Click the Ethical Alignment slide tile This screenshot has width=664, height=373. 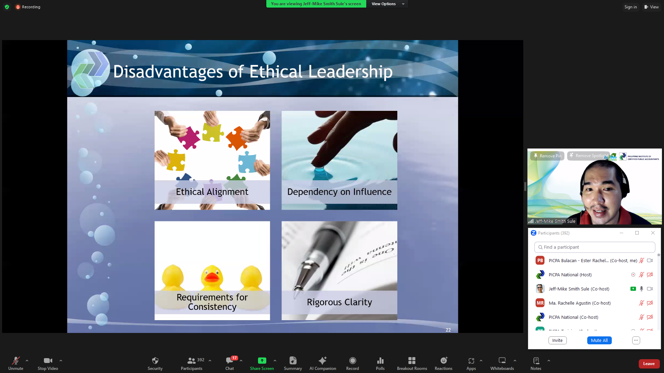(212, 160)
